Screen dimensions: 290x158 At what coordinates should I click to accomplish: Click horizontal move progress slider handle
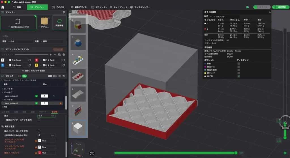click(x=236, y=153)
